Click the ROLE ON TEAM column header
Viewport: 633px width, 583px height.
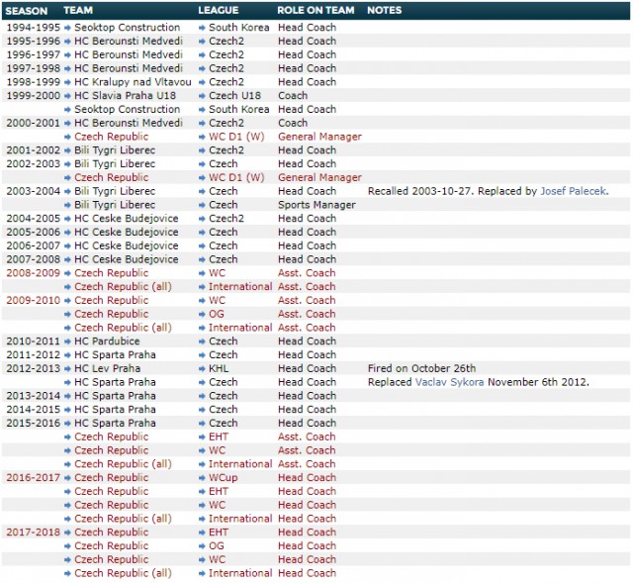point(316,11)
